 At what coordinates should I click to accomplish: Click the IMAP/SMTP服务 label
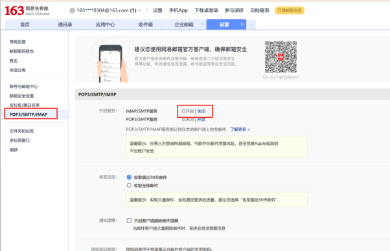click(x=141, y=111)
